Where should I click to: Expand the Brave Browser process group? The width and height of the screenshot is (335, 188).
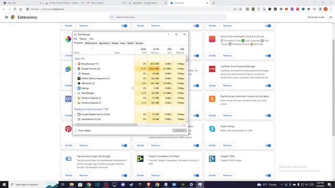[75, 64]
